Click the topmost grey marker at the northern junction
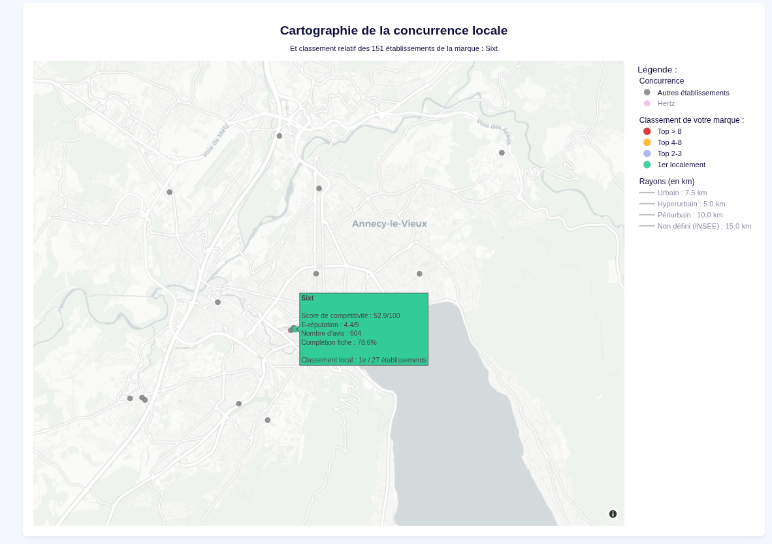772x544 pixels. click(279, 136)
